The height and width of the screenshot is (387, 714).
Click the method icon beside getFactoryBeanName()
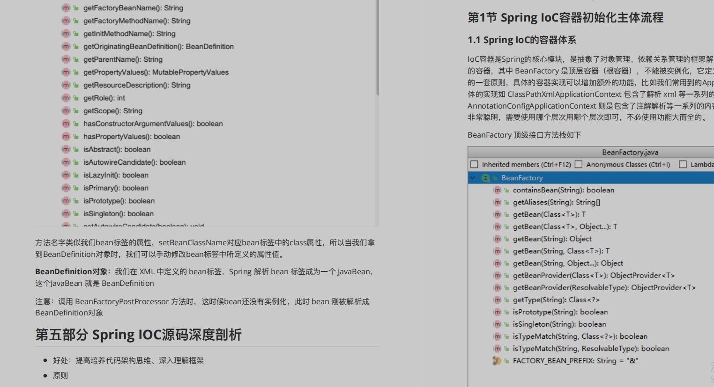pos(65,7)
